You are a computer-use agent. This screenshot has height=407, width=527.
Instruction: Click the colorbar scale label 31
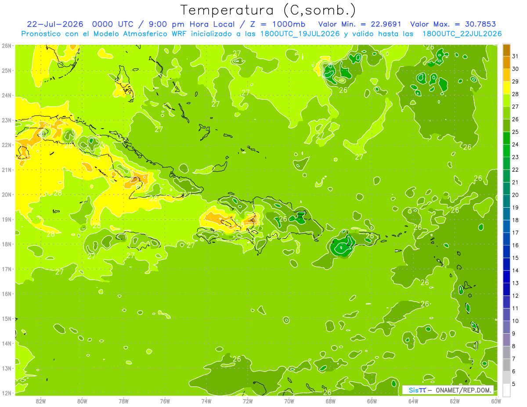click(x=516, y=56)
